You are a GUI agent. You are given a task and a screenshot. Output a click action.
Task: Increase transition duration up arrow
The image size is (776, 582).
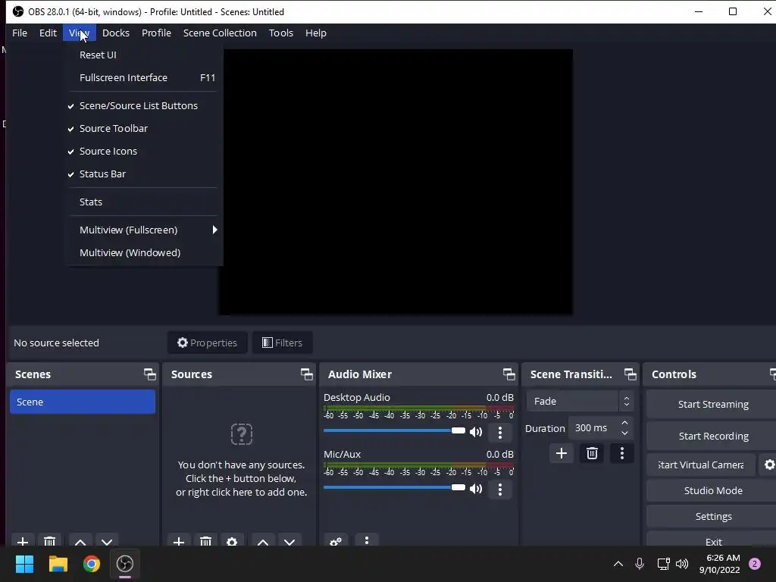[624, 423]
